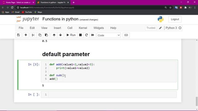Screen dimensions: 198x111
Task: Open the cell type Code dropdown
Action: click(109, 35)
